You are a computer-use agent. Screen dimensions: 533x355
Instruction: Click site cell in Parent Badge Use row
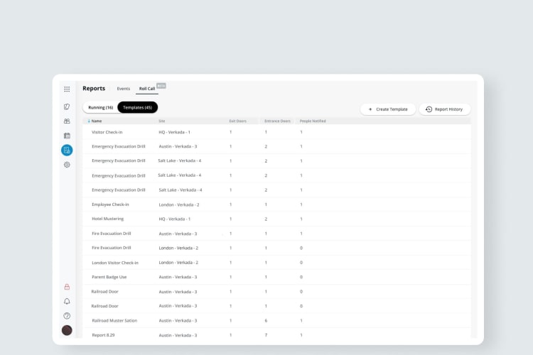coord(178,277)
